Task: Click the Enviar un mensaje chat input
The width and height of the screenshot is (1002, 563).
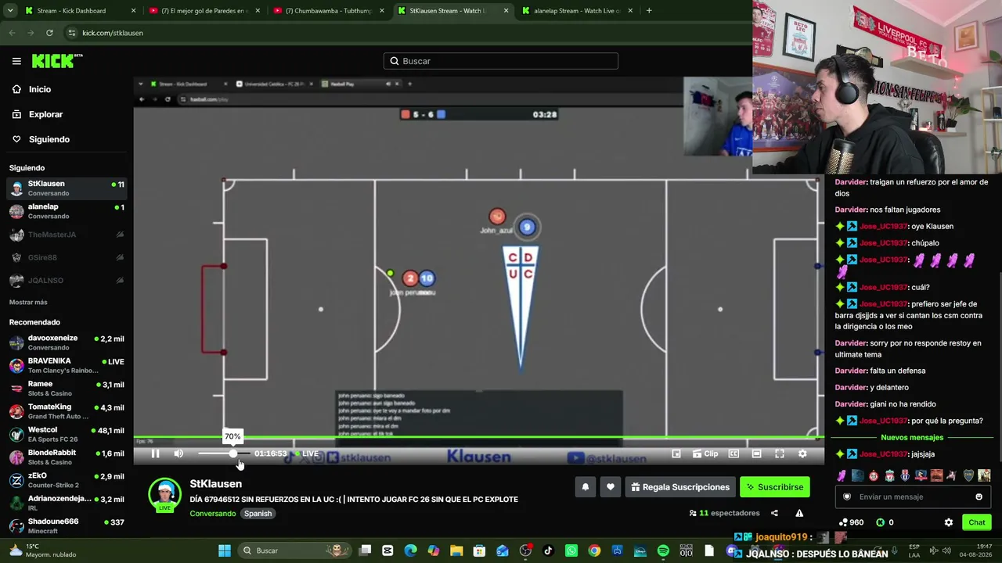Action: pyautogui.click(x=911, y=497)
